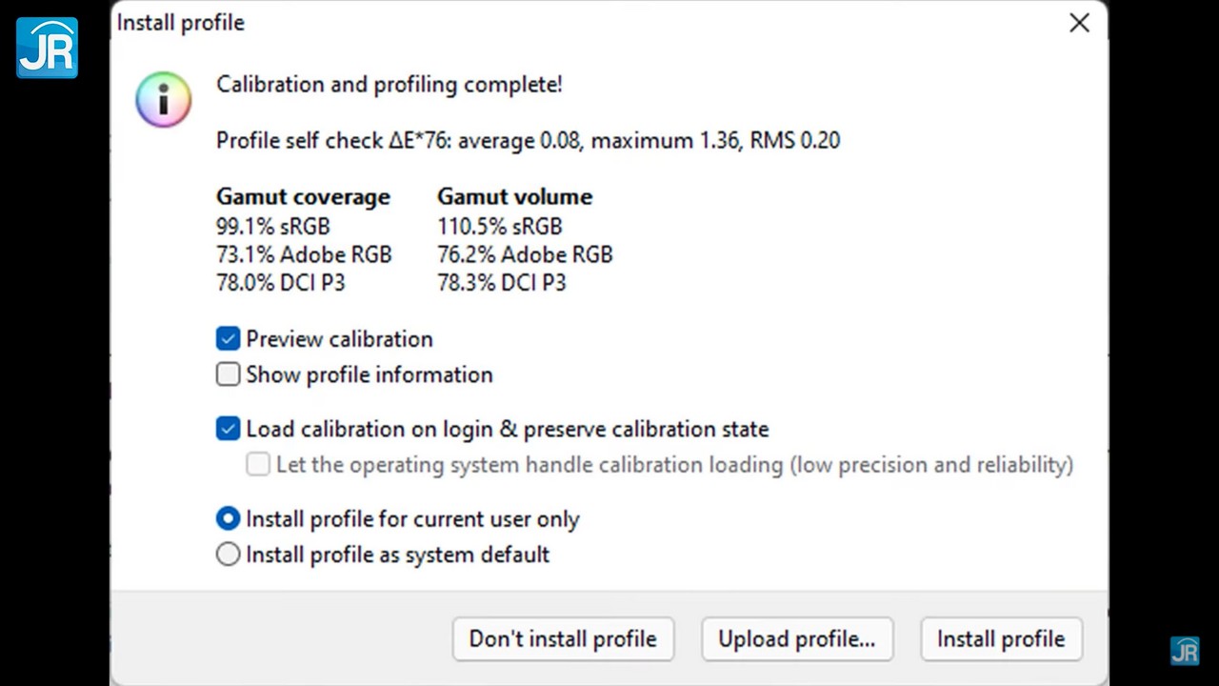
Task: Choose Install profile as system default
Action: pyautogui.click(x=228, y=555)
